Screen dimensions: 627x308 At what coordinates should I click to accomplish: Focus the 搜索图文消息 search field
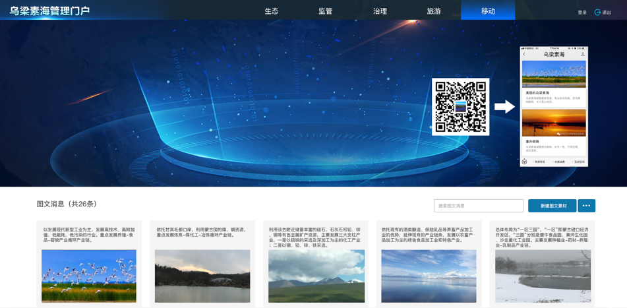(479, 206)
